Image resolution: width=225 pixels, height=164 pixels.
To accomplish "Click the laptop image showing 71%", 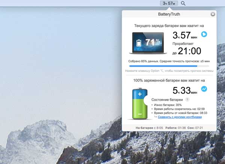I will click(148, 43).
